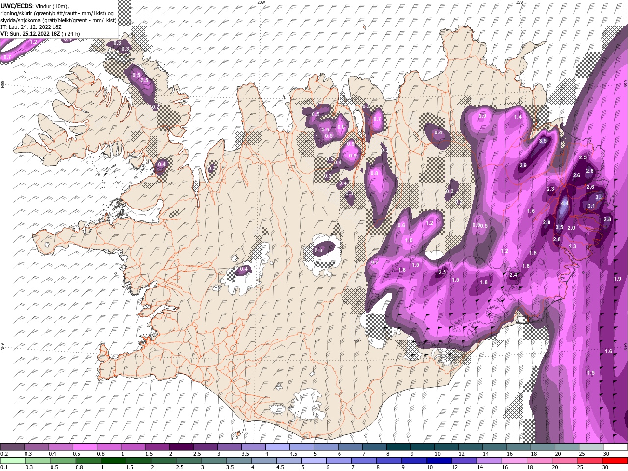Select the dark plum 0.2 snow legend swatch
The image size is (628, 471).
[x=12, y=447]
